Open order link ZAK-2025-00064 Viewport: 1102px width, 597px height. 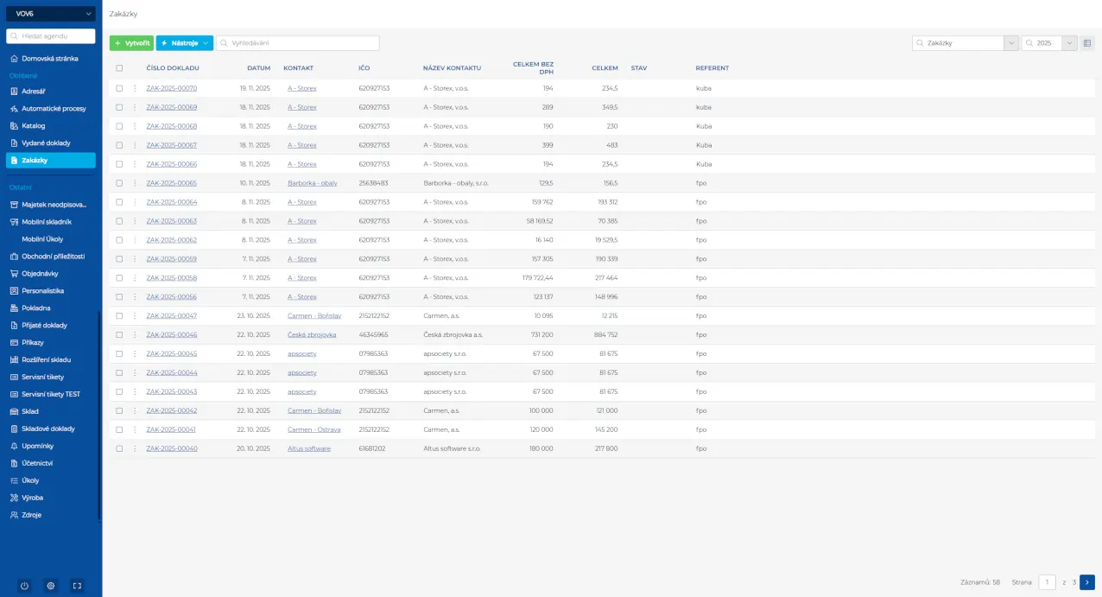click(x=172, y=202)
